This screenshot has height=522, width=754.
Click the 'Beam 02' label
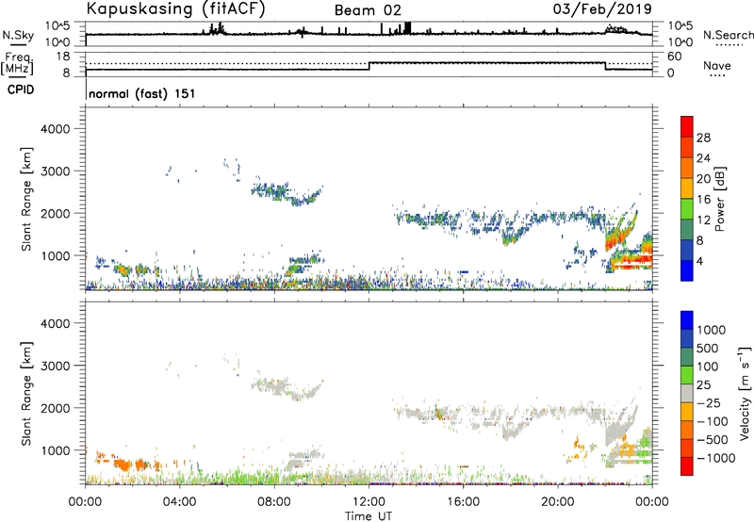click(x=368, y=10)
